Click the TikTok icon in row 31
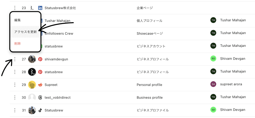The width and height of the screenshot is (255, 118). pos(40,110)
